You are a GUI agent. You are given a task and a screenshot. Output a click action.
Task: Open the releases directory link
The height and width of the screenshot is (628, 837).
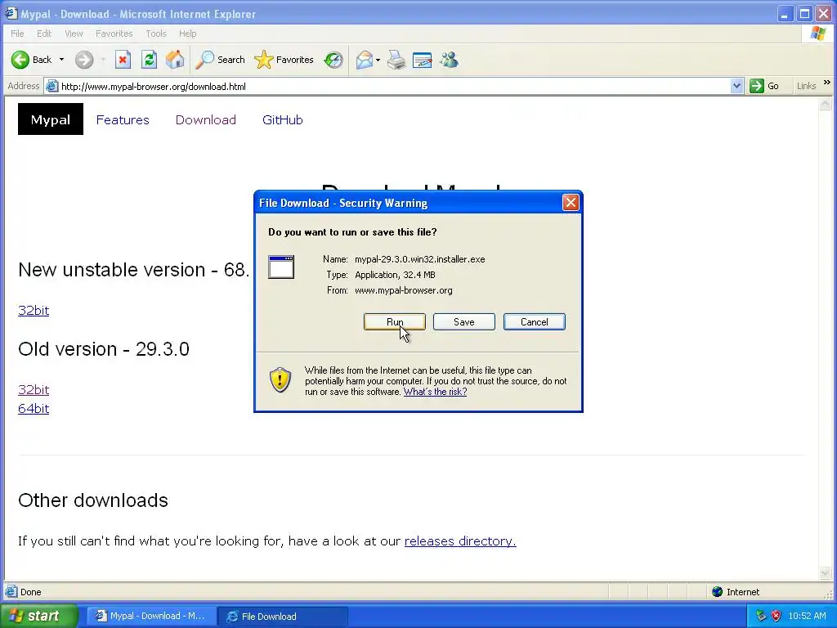coord(460,541)
